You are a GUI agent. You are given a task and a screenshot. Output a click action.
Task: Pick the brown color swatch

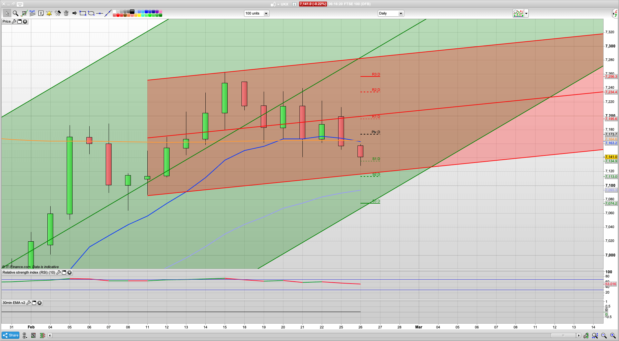[125, 15]
